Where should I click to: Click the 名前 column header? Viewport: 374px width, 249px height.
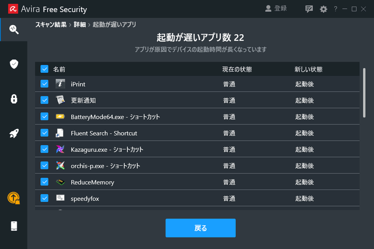pyautogui.click(x=59, y=69)
